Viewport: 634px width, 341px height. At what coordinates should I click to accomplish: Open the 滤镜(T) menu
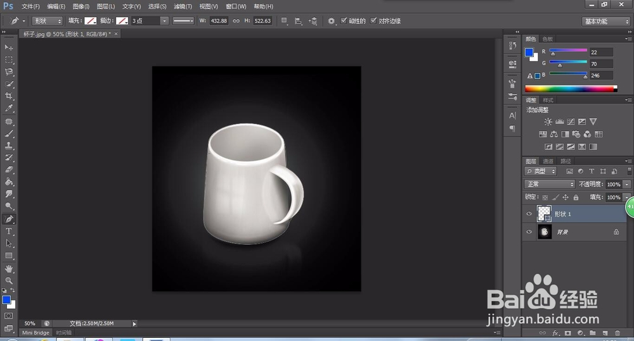click(x=184, y=6)
